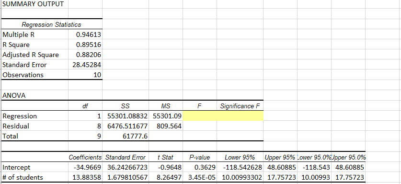Select the Intercept row label
401x184 pixels.
(x=35, y=167)
